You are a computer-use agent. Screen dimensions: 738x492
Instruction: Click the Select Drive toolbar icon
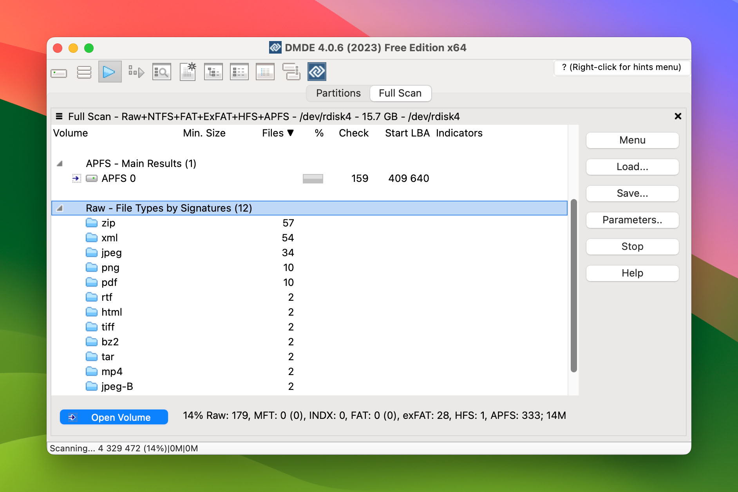tap(59, 73)
